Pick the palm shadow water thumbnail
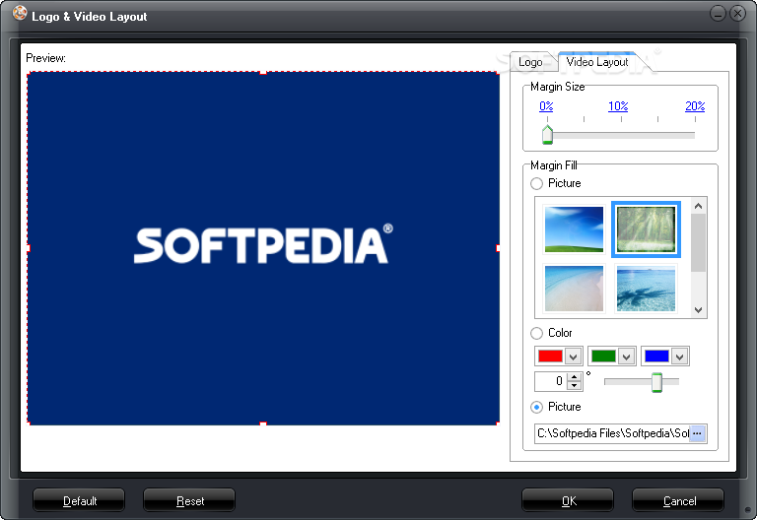Viewport: 757px width, 520px height. [646, 289]
